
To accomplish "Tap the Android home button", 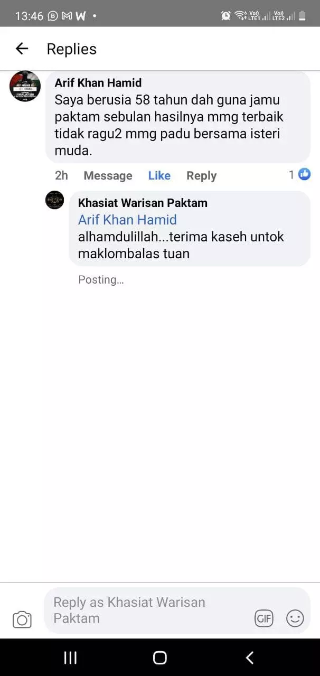I will tap(160, 658).
